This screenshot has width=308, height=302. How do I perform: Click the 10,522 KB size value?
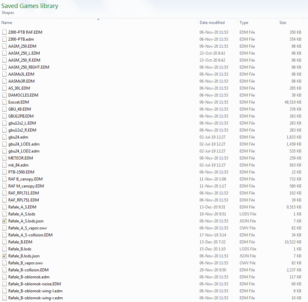tap(293, 242)
